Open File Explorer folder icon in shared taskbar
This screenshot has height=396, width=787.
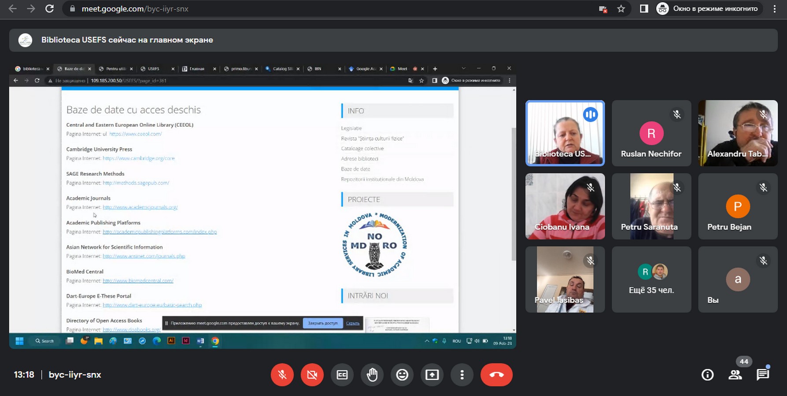(x=98, y=341)
